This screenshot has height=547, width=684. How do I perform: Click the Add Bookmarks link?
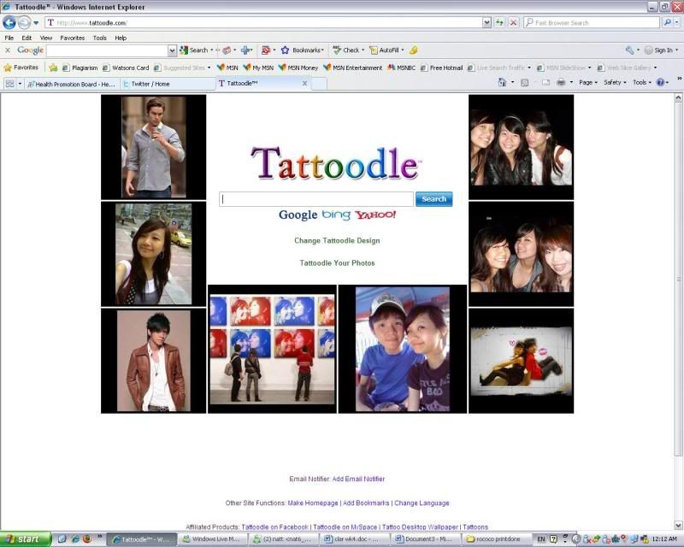(366, 503)
